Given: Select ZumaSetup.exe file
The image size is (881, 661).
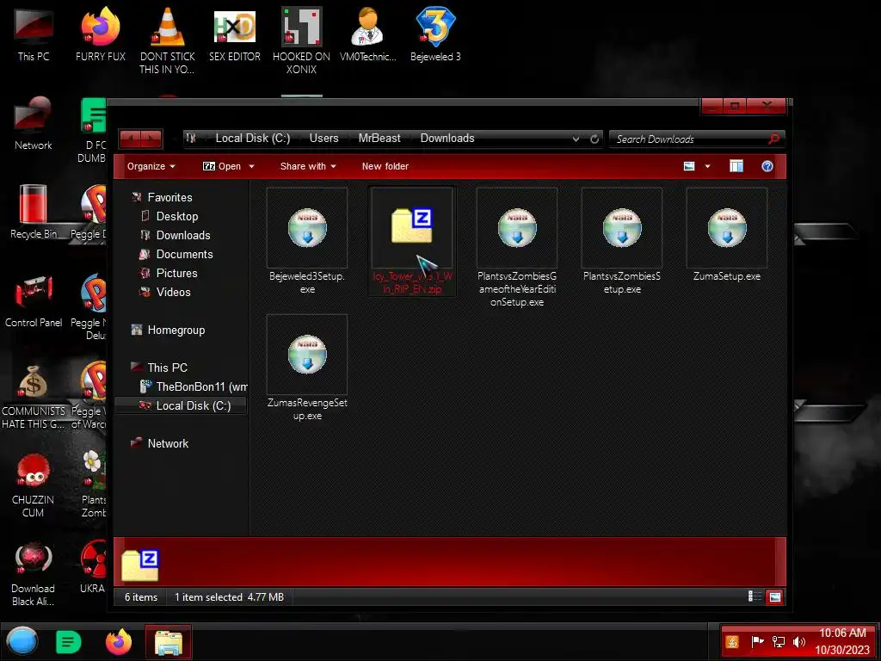Looking at the screenshot, I should pyautogui.click(x=727, y=236).
